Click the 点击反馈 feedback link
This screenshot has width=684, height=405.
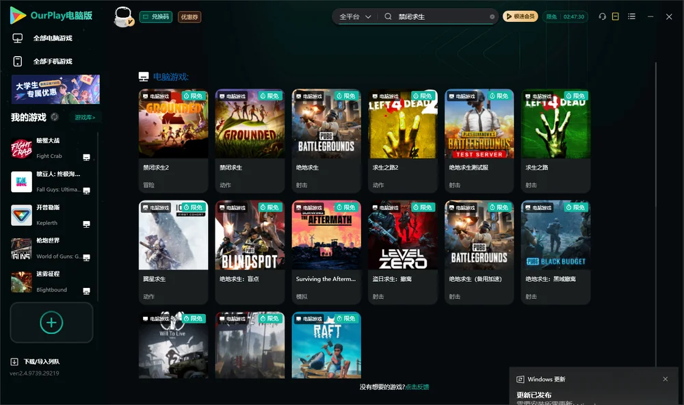pos(417,387)
